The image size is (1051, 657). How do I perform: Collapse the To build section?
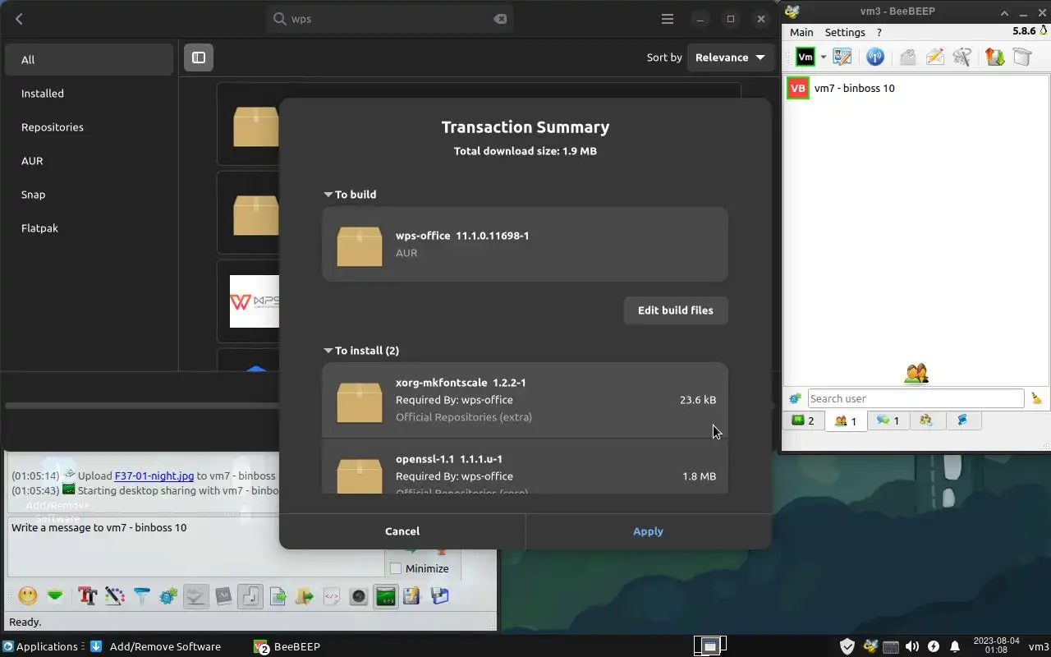pos(328,195)
